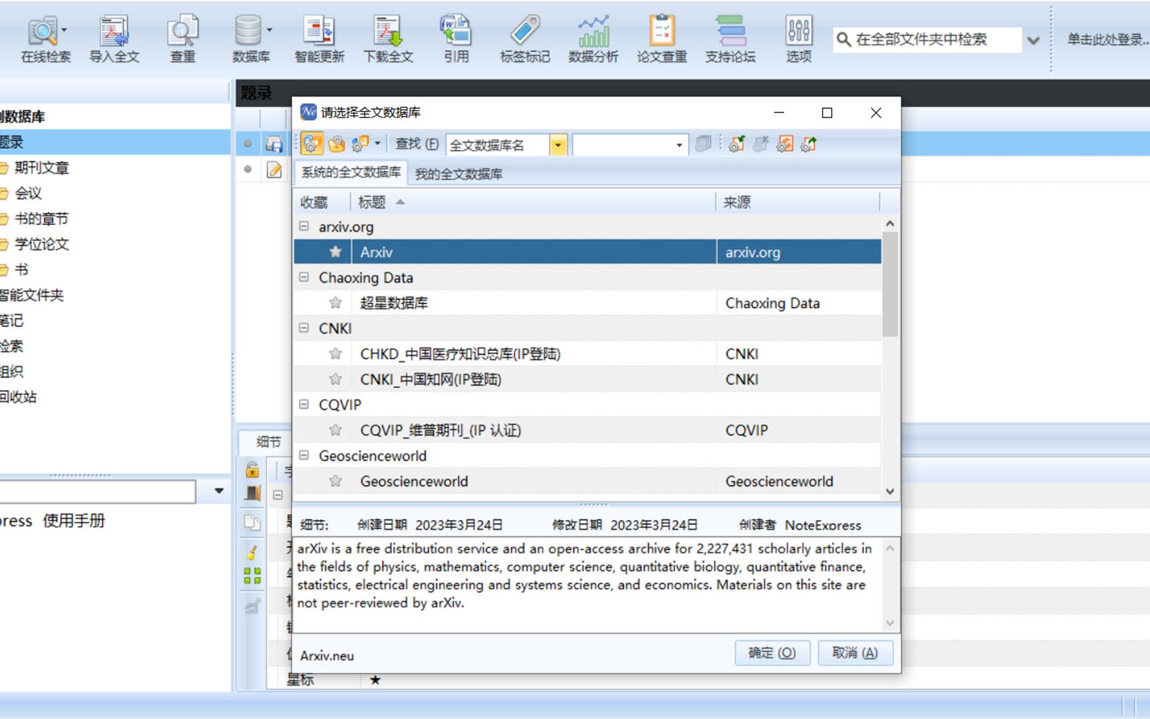
Task: Click the 智能更新 smart update icon
Action: (x=319, y=39)
